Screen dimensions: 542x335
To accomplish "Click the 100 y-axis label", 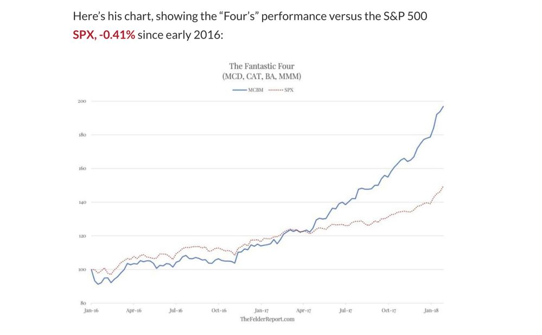I will (82, 270).
